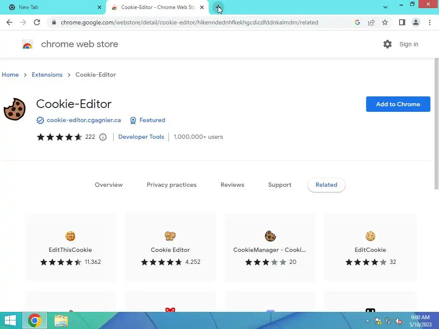Switch to the Support tab
Viewport: 439px width, 329px height.
coord(280,185)
